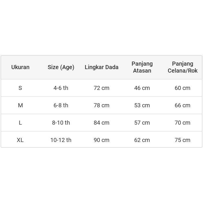Click the 53 cm top length value
The height and width of the screenshot is (203, 203).
[142, 105]
